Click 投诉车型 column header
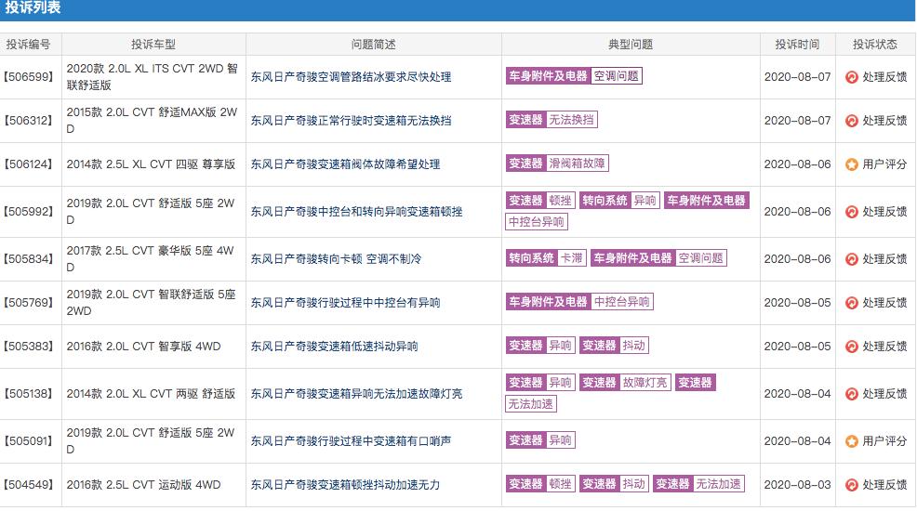Image resolution: width=917 pixels, height=511 pixels. (x=153, y=45)
